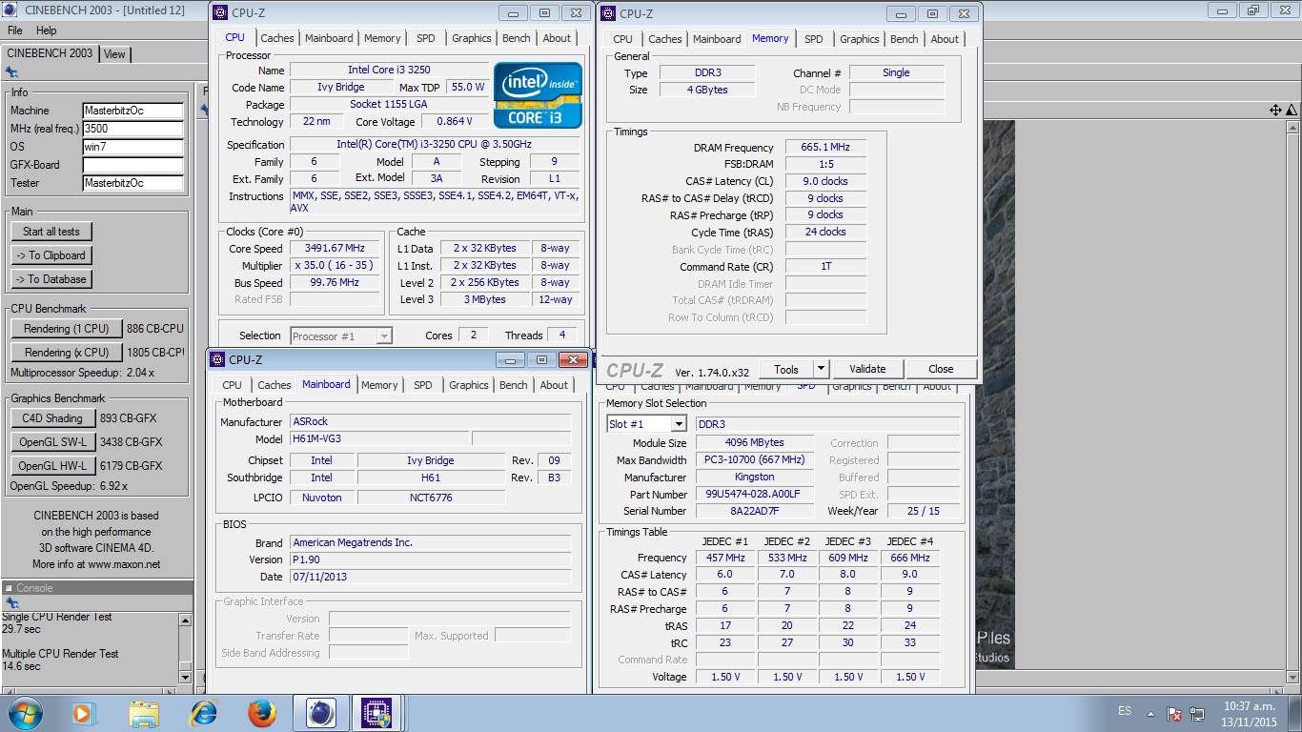Click the CPU-Z title icon of the Memory window
This screenshot has height=732, width=1302.
click(x=607, y=13)
